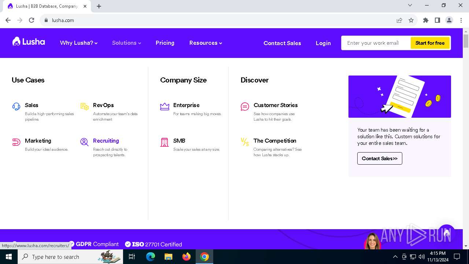Click the Login link
This screenshot has width=469, height=264.
pyautogui.click(x=323, y=43)
